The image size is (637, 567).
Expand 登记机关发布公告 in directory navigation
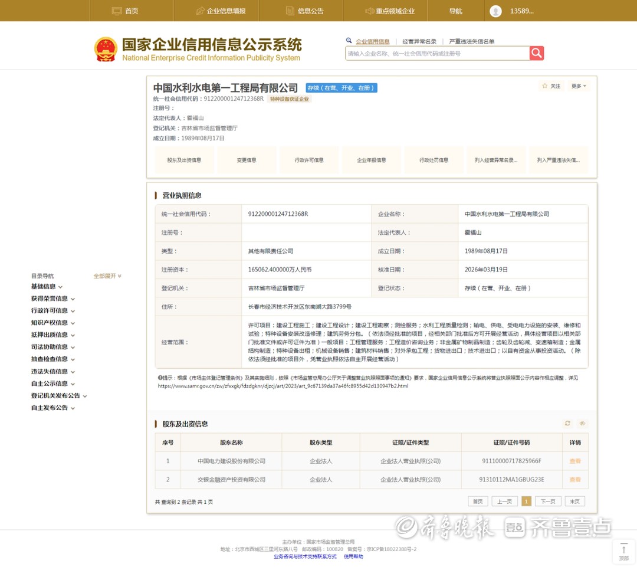(x=59, y=396)
